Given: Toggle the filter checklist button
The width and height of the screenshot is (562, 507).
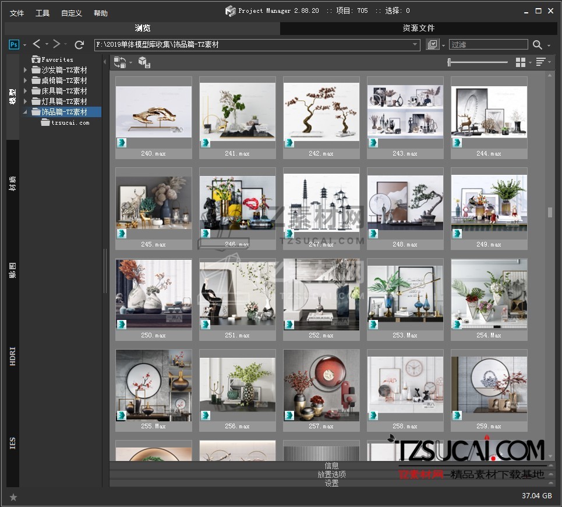Looking at the screenshot, I should pyautogui.click(x=432, y=45).
